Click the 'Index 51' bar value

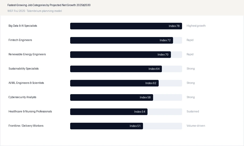(x=135, y=126)
